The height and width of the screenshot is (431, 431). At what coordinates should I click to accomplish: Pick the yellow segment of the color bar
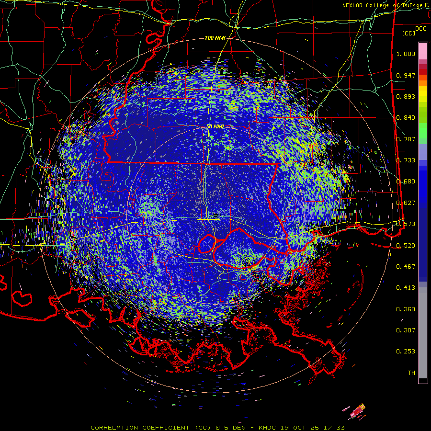(x=423, y=94)
